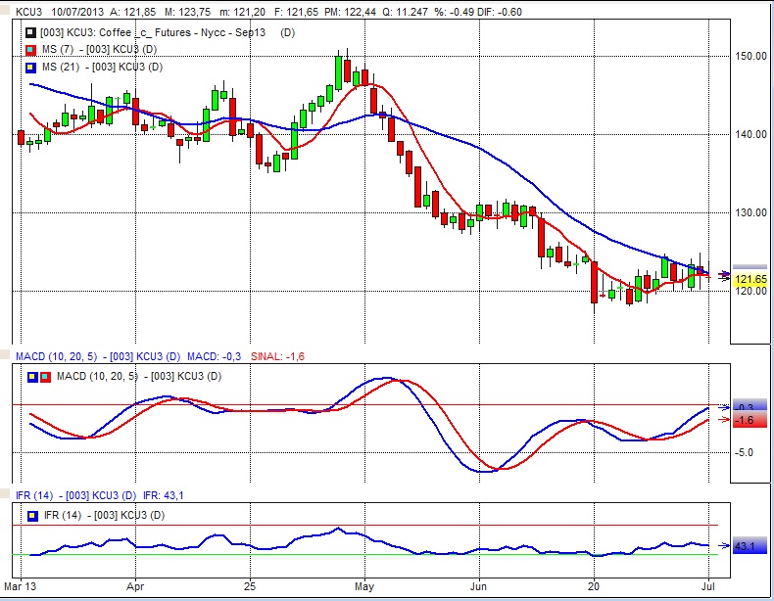Image resolution: width=774 pixels, height=601 pixels.
Task: Click the 150.00 price axis level
Action: (750, 56)
